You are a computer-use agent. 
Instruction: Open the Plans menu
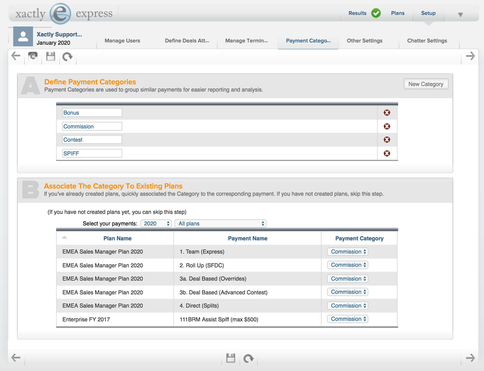click(x=398, y=13)
